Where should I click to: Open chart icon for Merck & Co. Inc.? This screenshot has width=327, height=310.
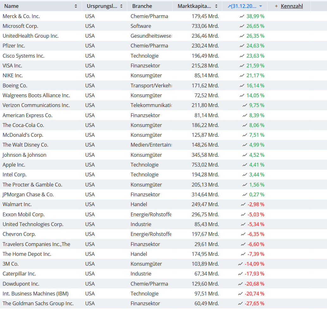tap(242, 16)
